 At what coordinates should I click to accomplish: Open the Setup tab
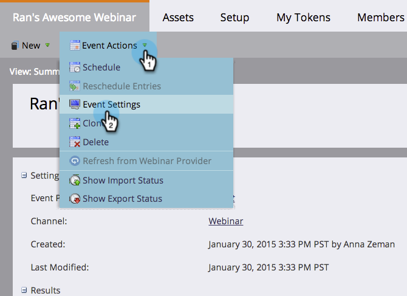pyautogui.click(x=234, y=17)
